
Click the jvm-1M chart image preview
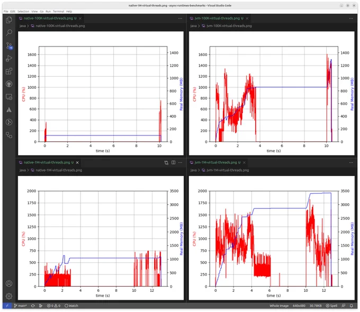(272, 238)
